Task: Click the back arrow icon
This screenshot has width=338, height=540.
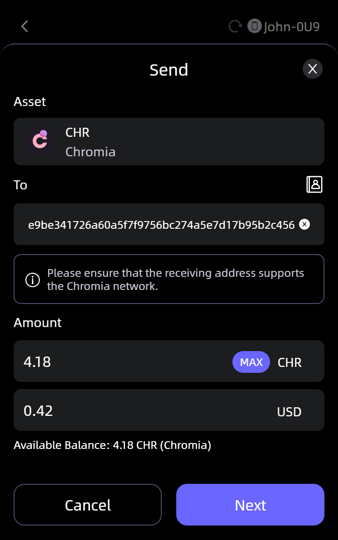Action: point(25,26)
